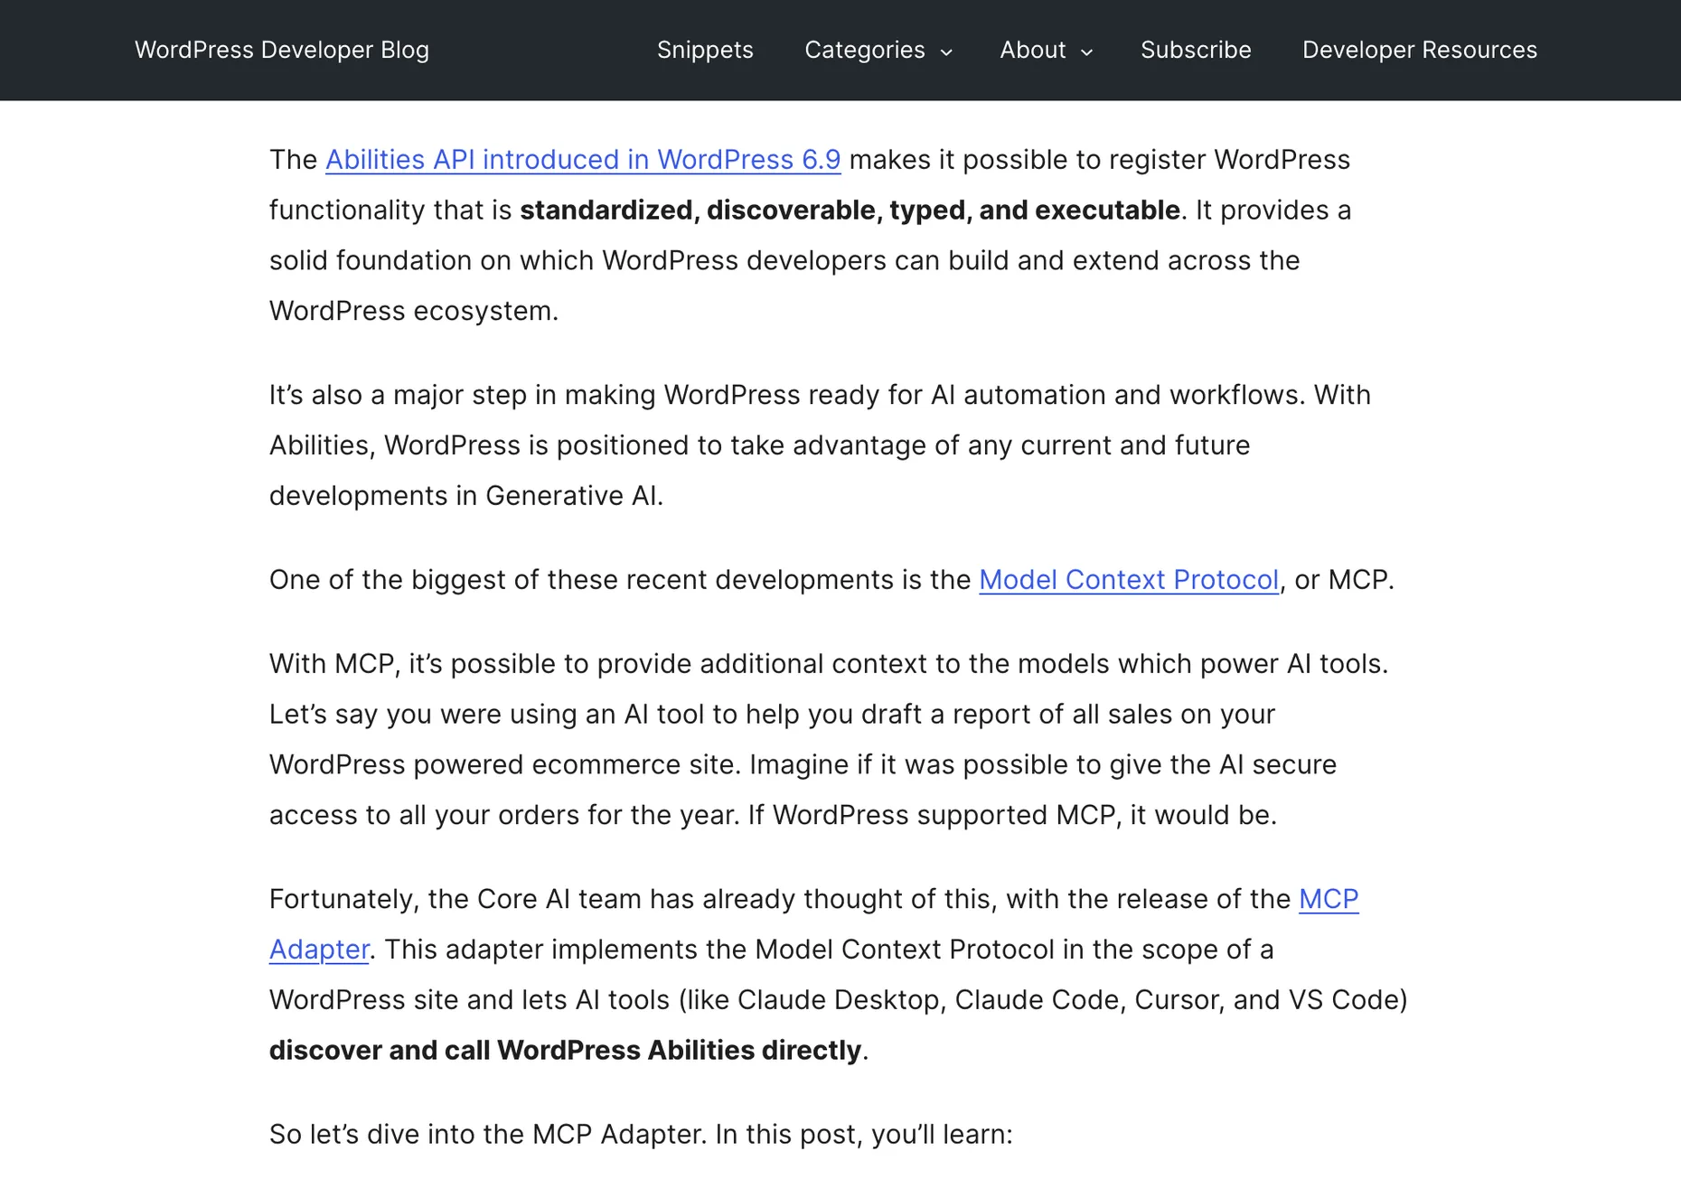Click the text "Fortunately, the Core AI team"
Viewport: 1681px width, 1198px height.
(x=455, y=899)
